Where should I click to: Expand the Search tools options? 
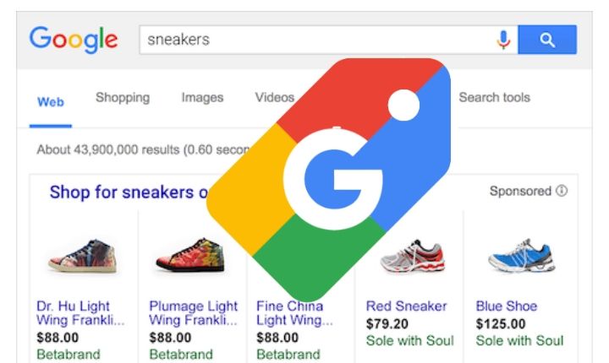(x=494, y=98)
